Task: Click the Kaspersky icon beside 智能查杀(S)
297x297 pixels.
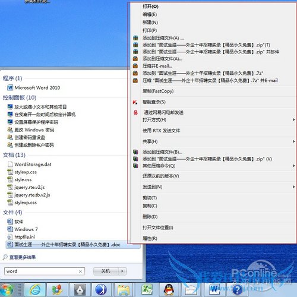Action: (135, 102)
